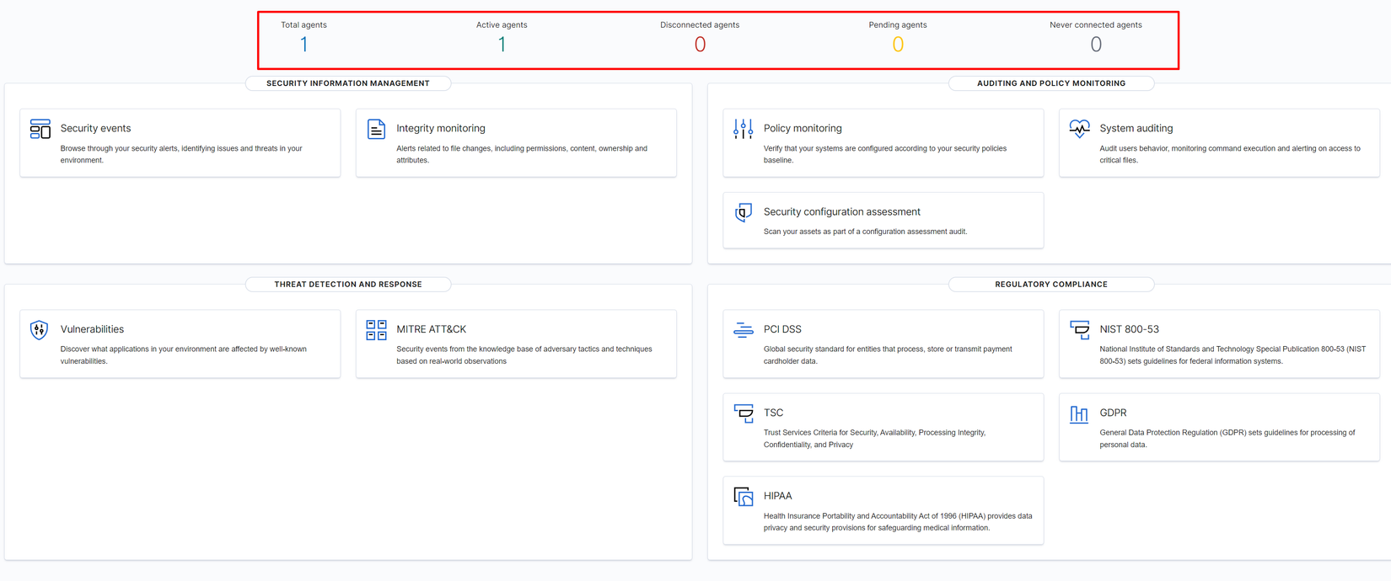Screen dimensions: 1391x581
Task: Click the Never connected agents count 0
Action: (x=1096, y=45)
